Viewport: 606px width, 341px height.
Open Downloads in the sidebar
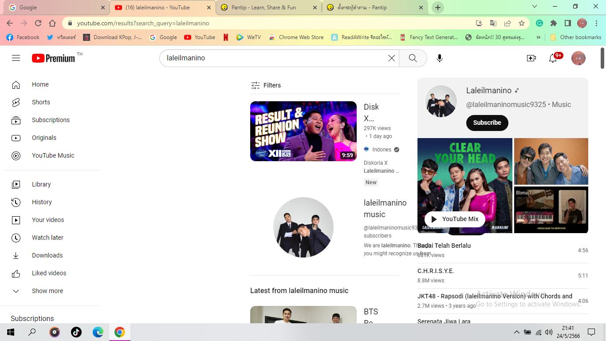click(52, 255)
